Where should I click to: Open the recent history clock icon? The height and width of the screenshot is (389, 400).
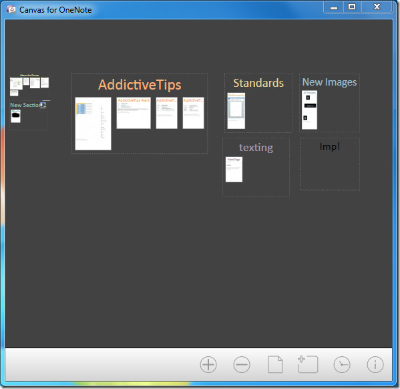[342, 364]
